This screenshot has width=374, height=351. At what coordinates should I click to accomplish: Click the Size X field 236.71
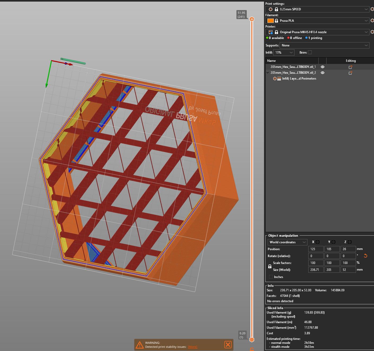tap(316, 270)
